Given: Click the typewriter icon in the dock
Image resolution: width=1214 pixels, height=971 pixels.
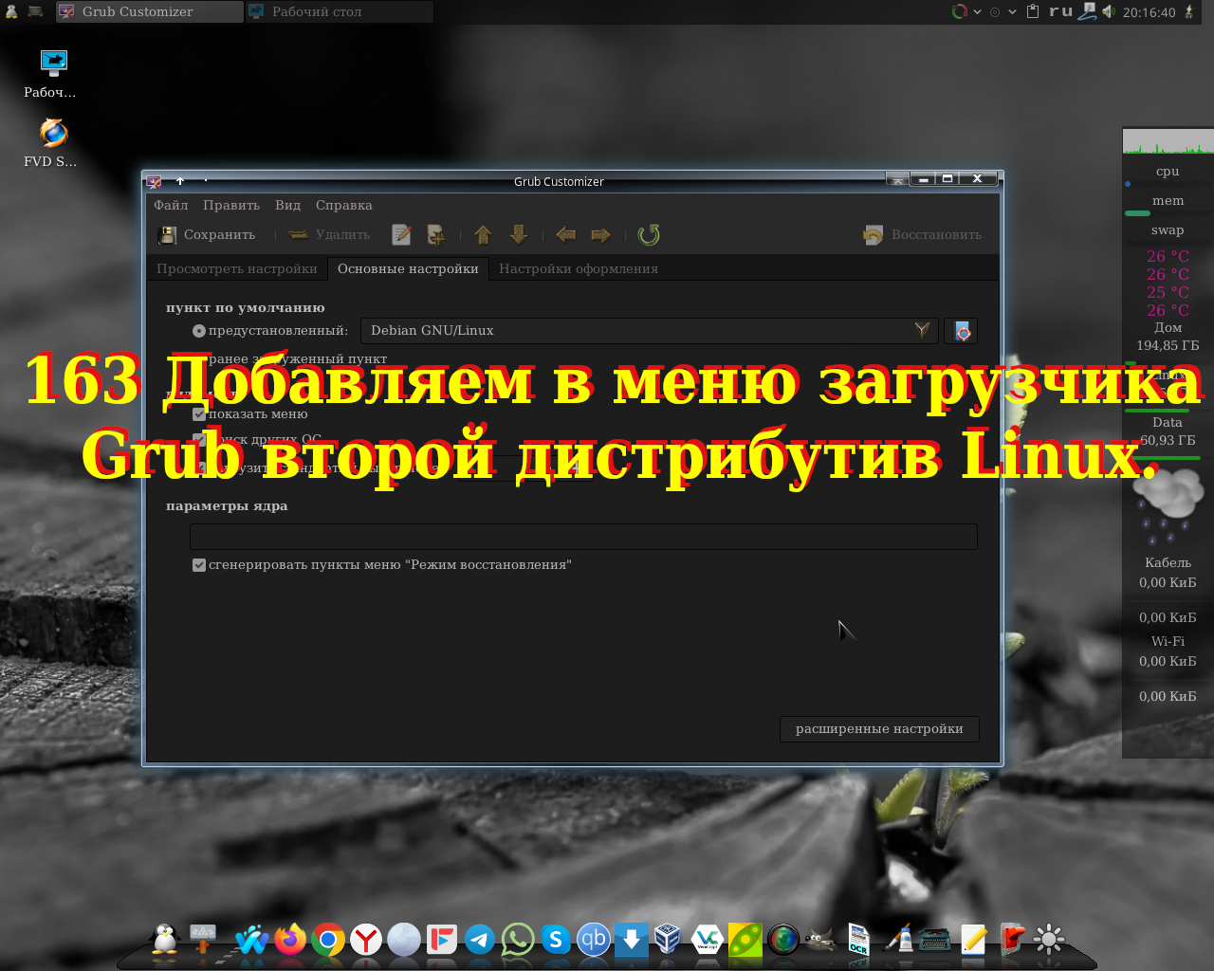Looking at the screenshot, I should point(934,940).
